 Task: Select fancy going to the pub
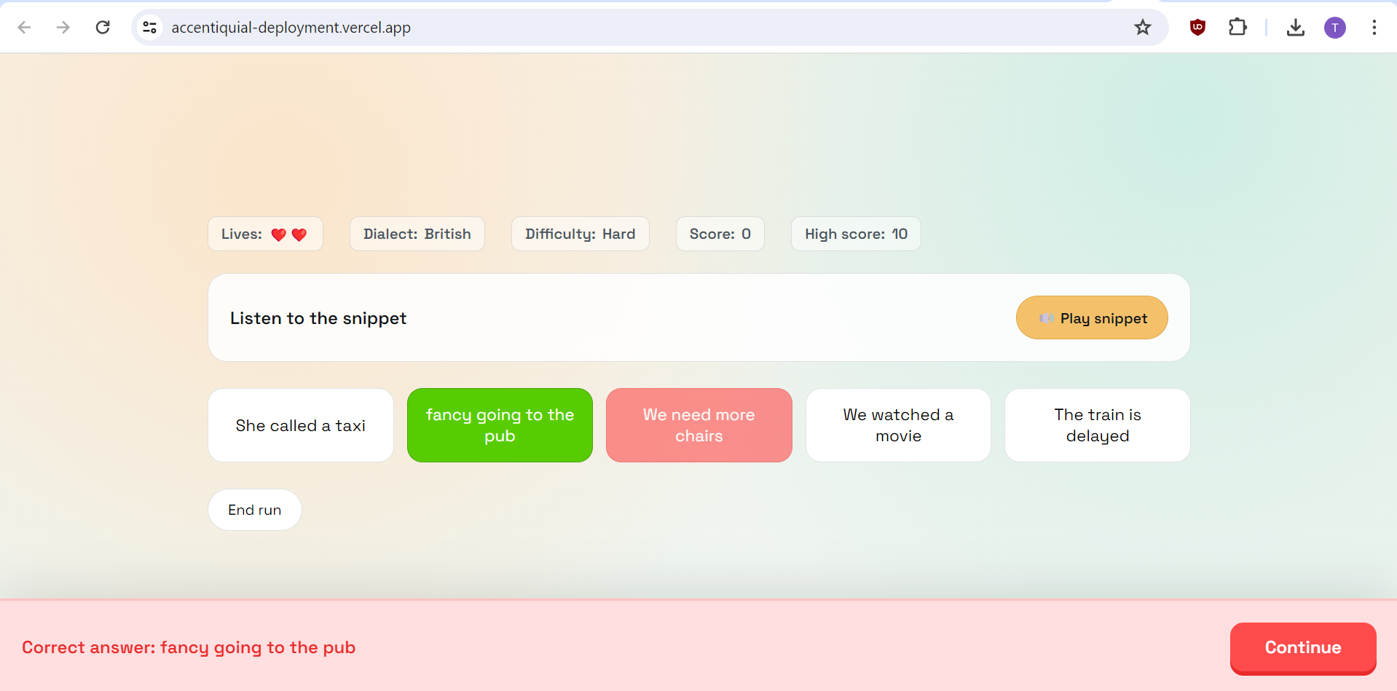click(x=500, y=425)
